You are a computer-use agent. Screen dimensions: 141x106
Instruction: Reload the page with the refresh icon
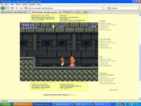(12, 8)
